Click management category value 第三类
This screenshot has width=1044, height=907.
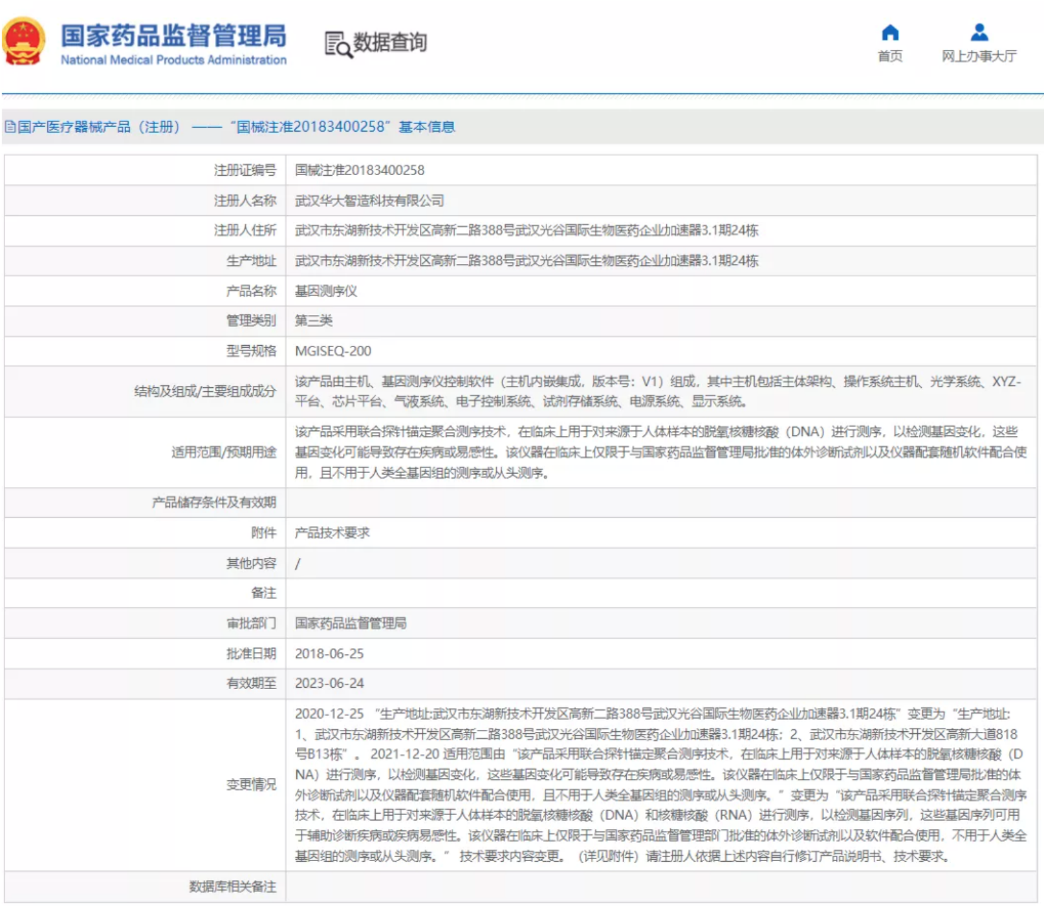pos(313,321)
